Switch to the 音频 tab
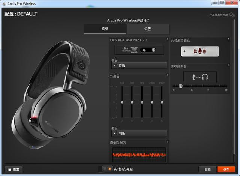This screenshot has height=176, width=240. tap(105, 29)
